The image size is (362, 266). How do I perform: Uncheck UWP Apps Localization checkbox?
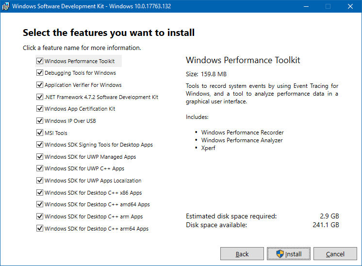pyautogui.click(x=40, y=181)
